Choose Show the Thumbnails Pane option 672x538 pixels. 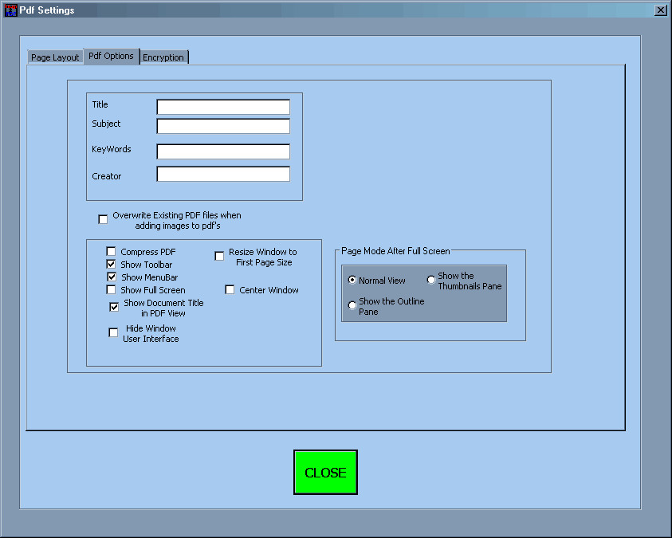coord(431,280)
